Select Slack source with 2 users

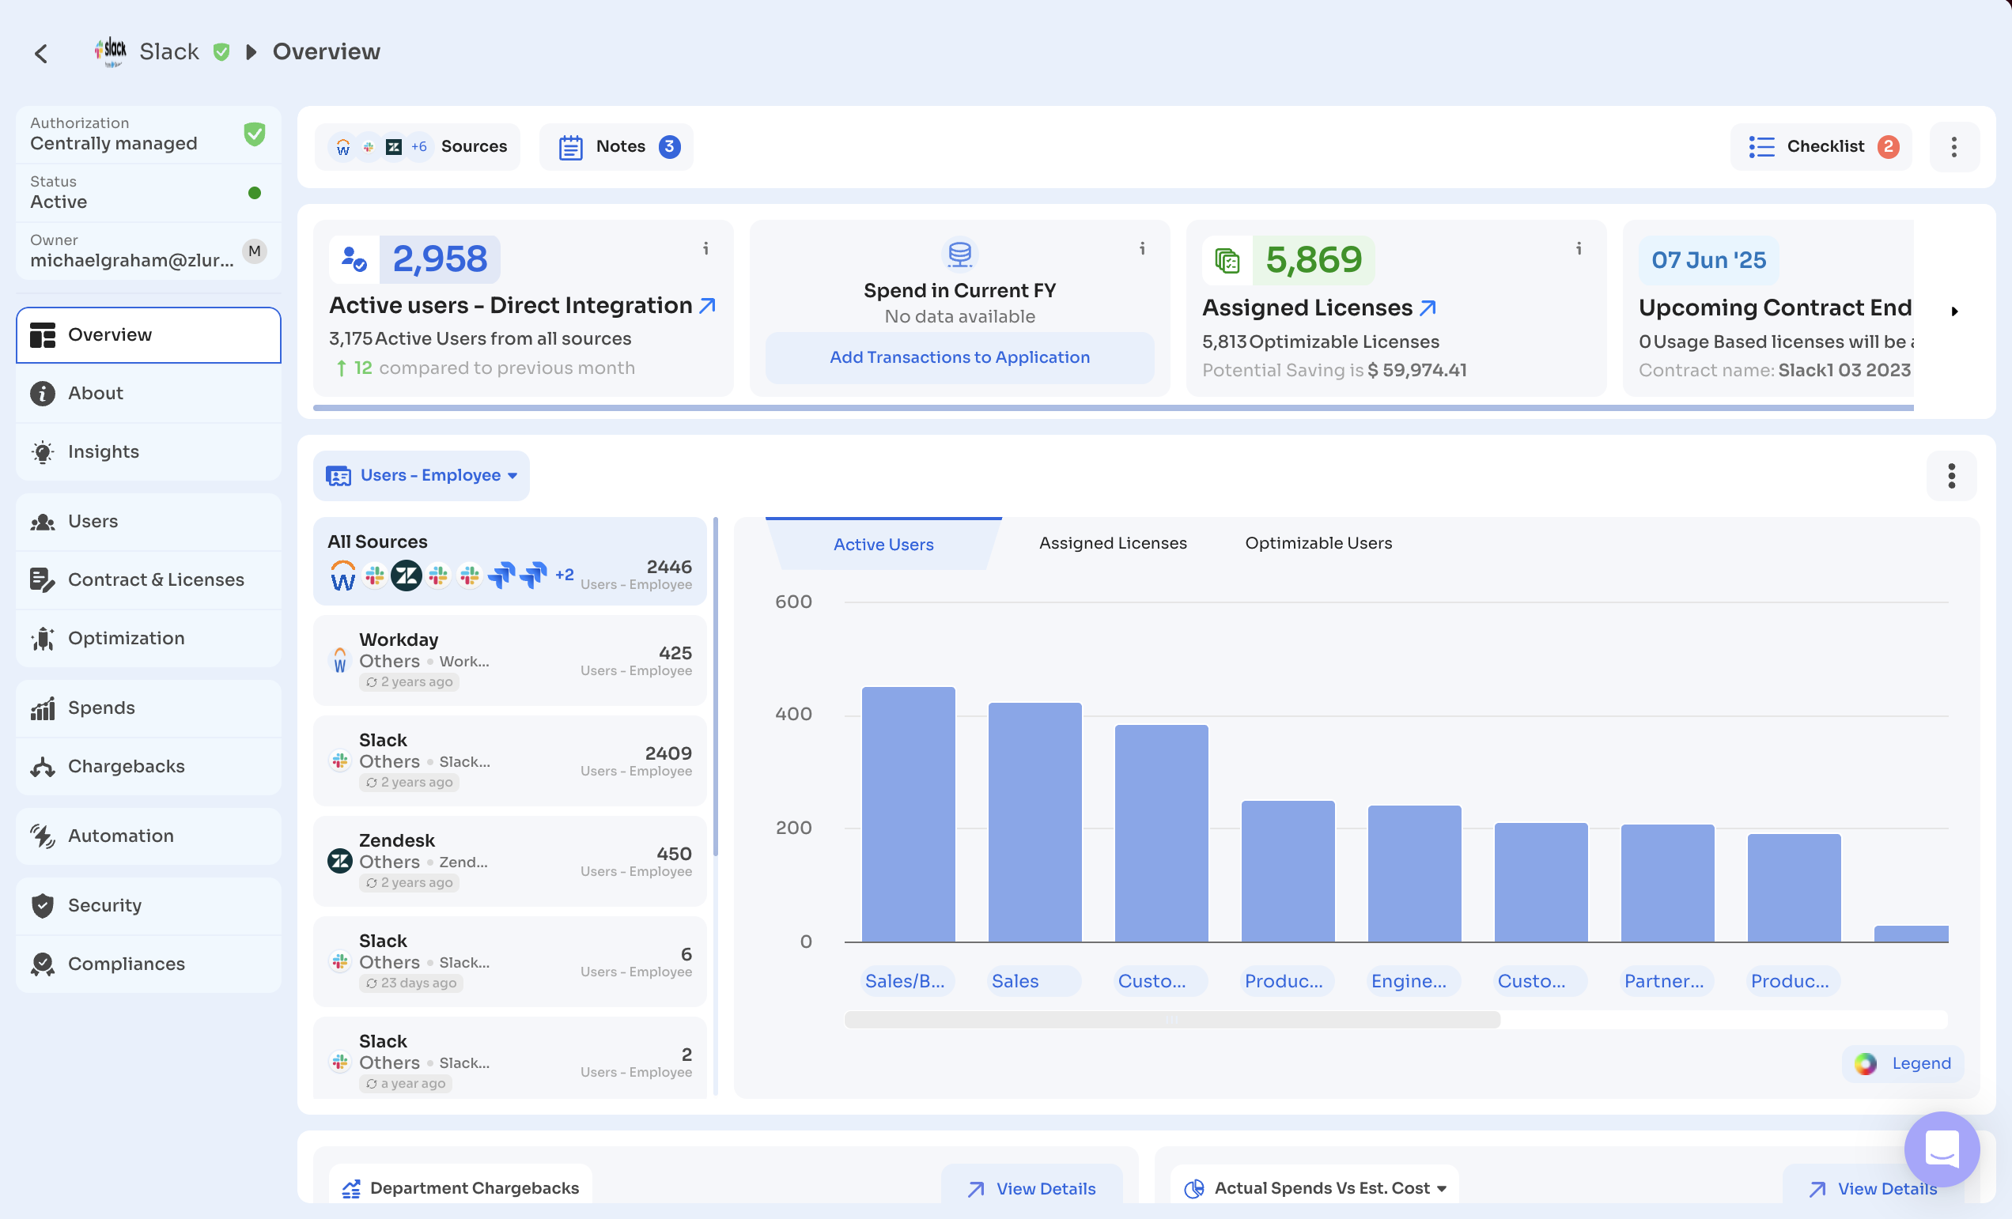pos(510,1059)
